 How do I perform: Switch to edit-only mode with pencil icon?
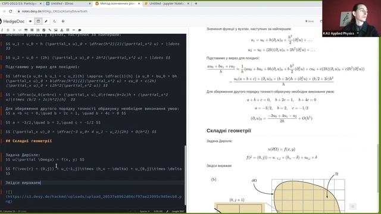coord(46,21)
